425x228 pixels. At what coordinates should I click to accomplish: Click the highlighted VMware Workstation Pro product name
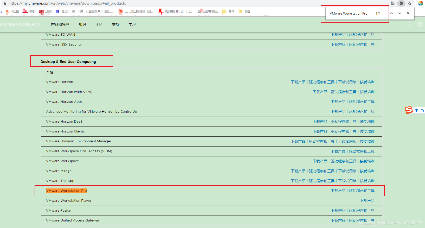[66, 191]
